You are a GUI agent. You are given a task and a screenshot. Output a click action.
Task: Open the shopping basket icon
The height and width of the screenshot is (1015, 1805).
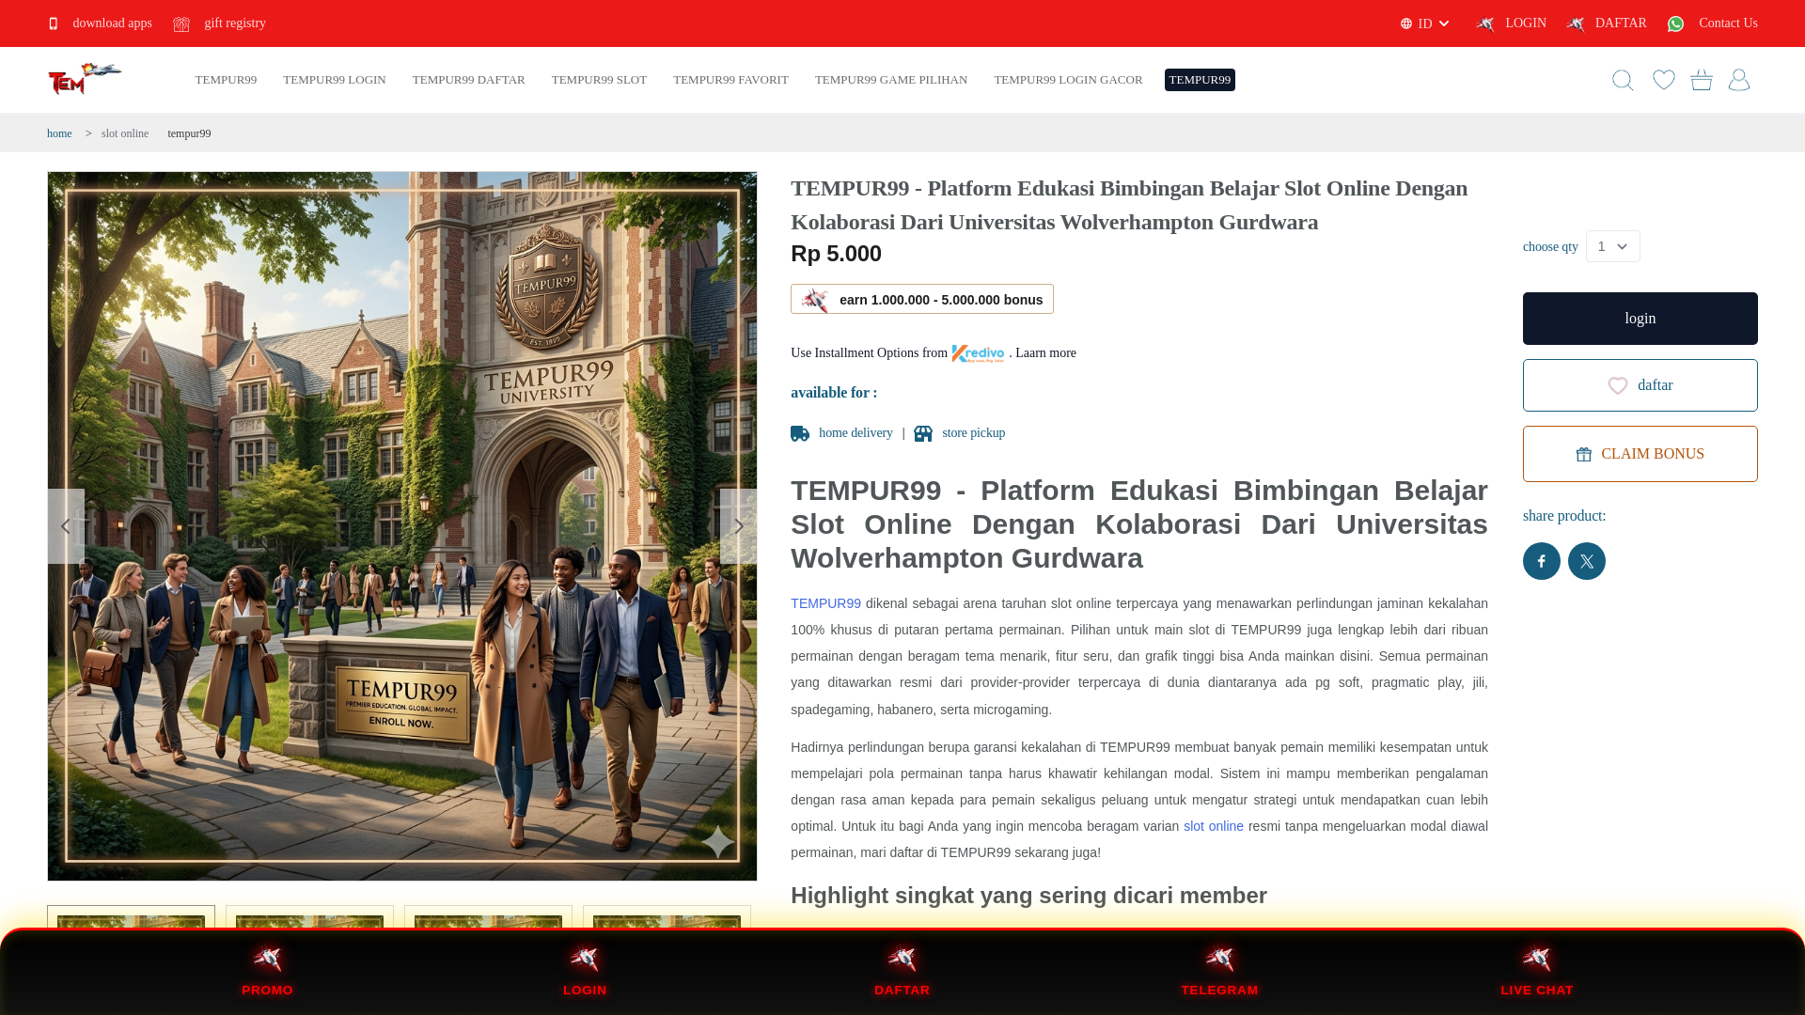[1702, 80]
